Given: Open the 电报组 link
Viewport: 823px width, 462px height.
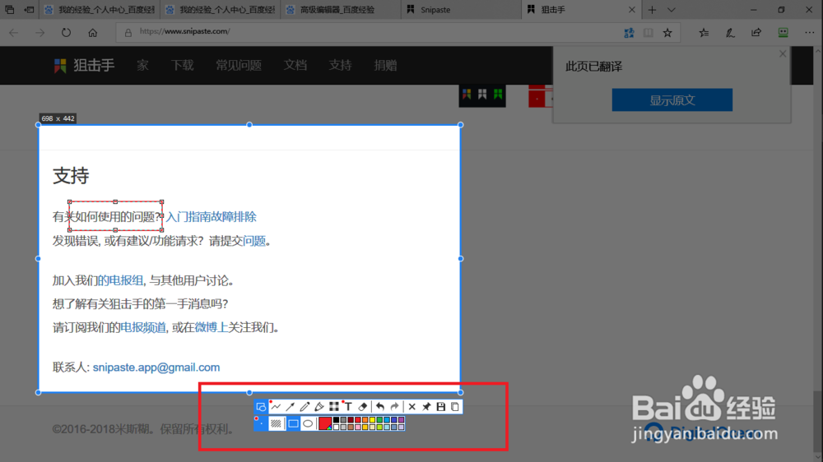Looking at the screenshot, I should point(120,280).
